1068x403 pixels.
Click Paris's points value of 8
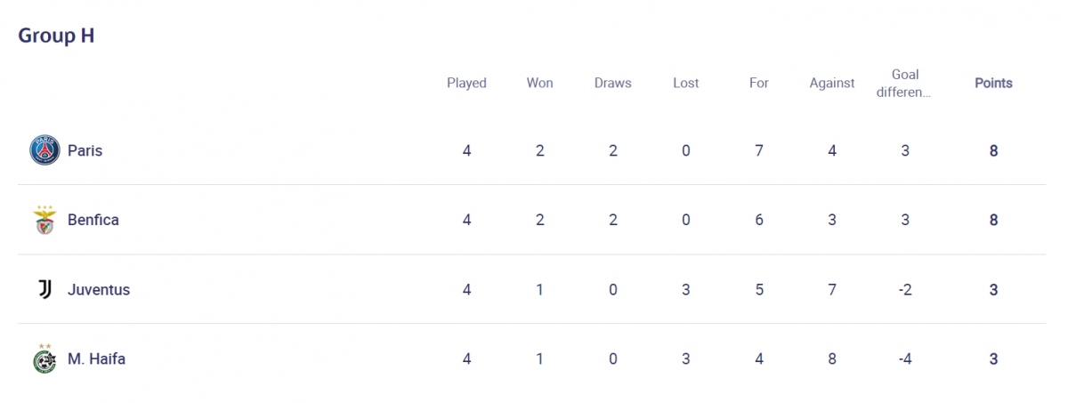[x=993, y=150]
